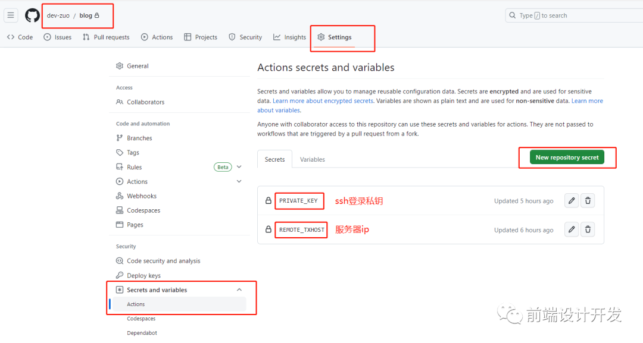Open the hamburger navigation menu

click(11, 15)
